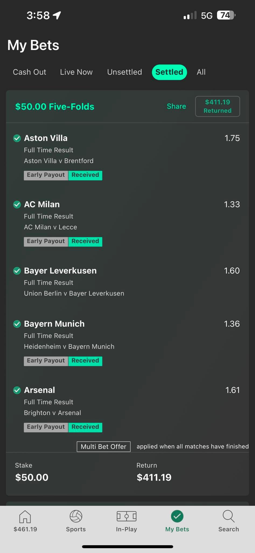Tap the Multi Bet Offer label

tap(104, 447)
